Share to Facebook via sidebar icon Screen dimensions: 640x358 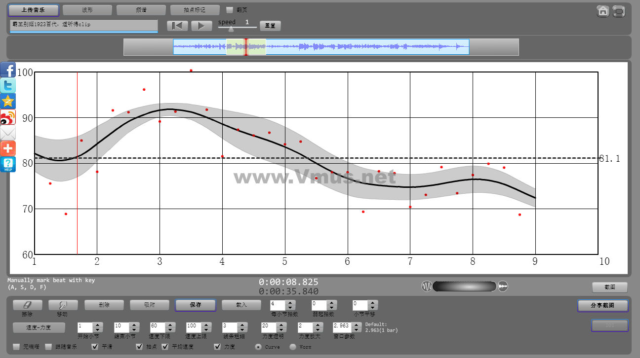click(8, 70)
